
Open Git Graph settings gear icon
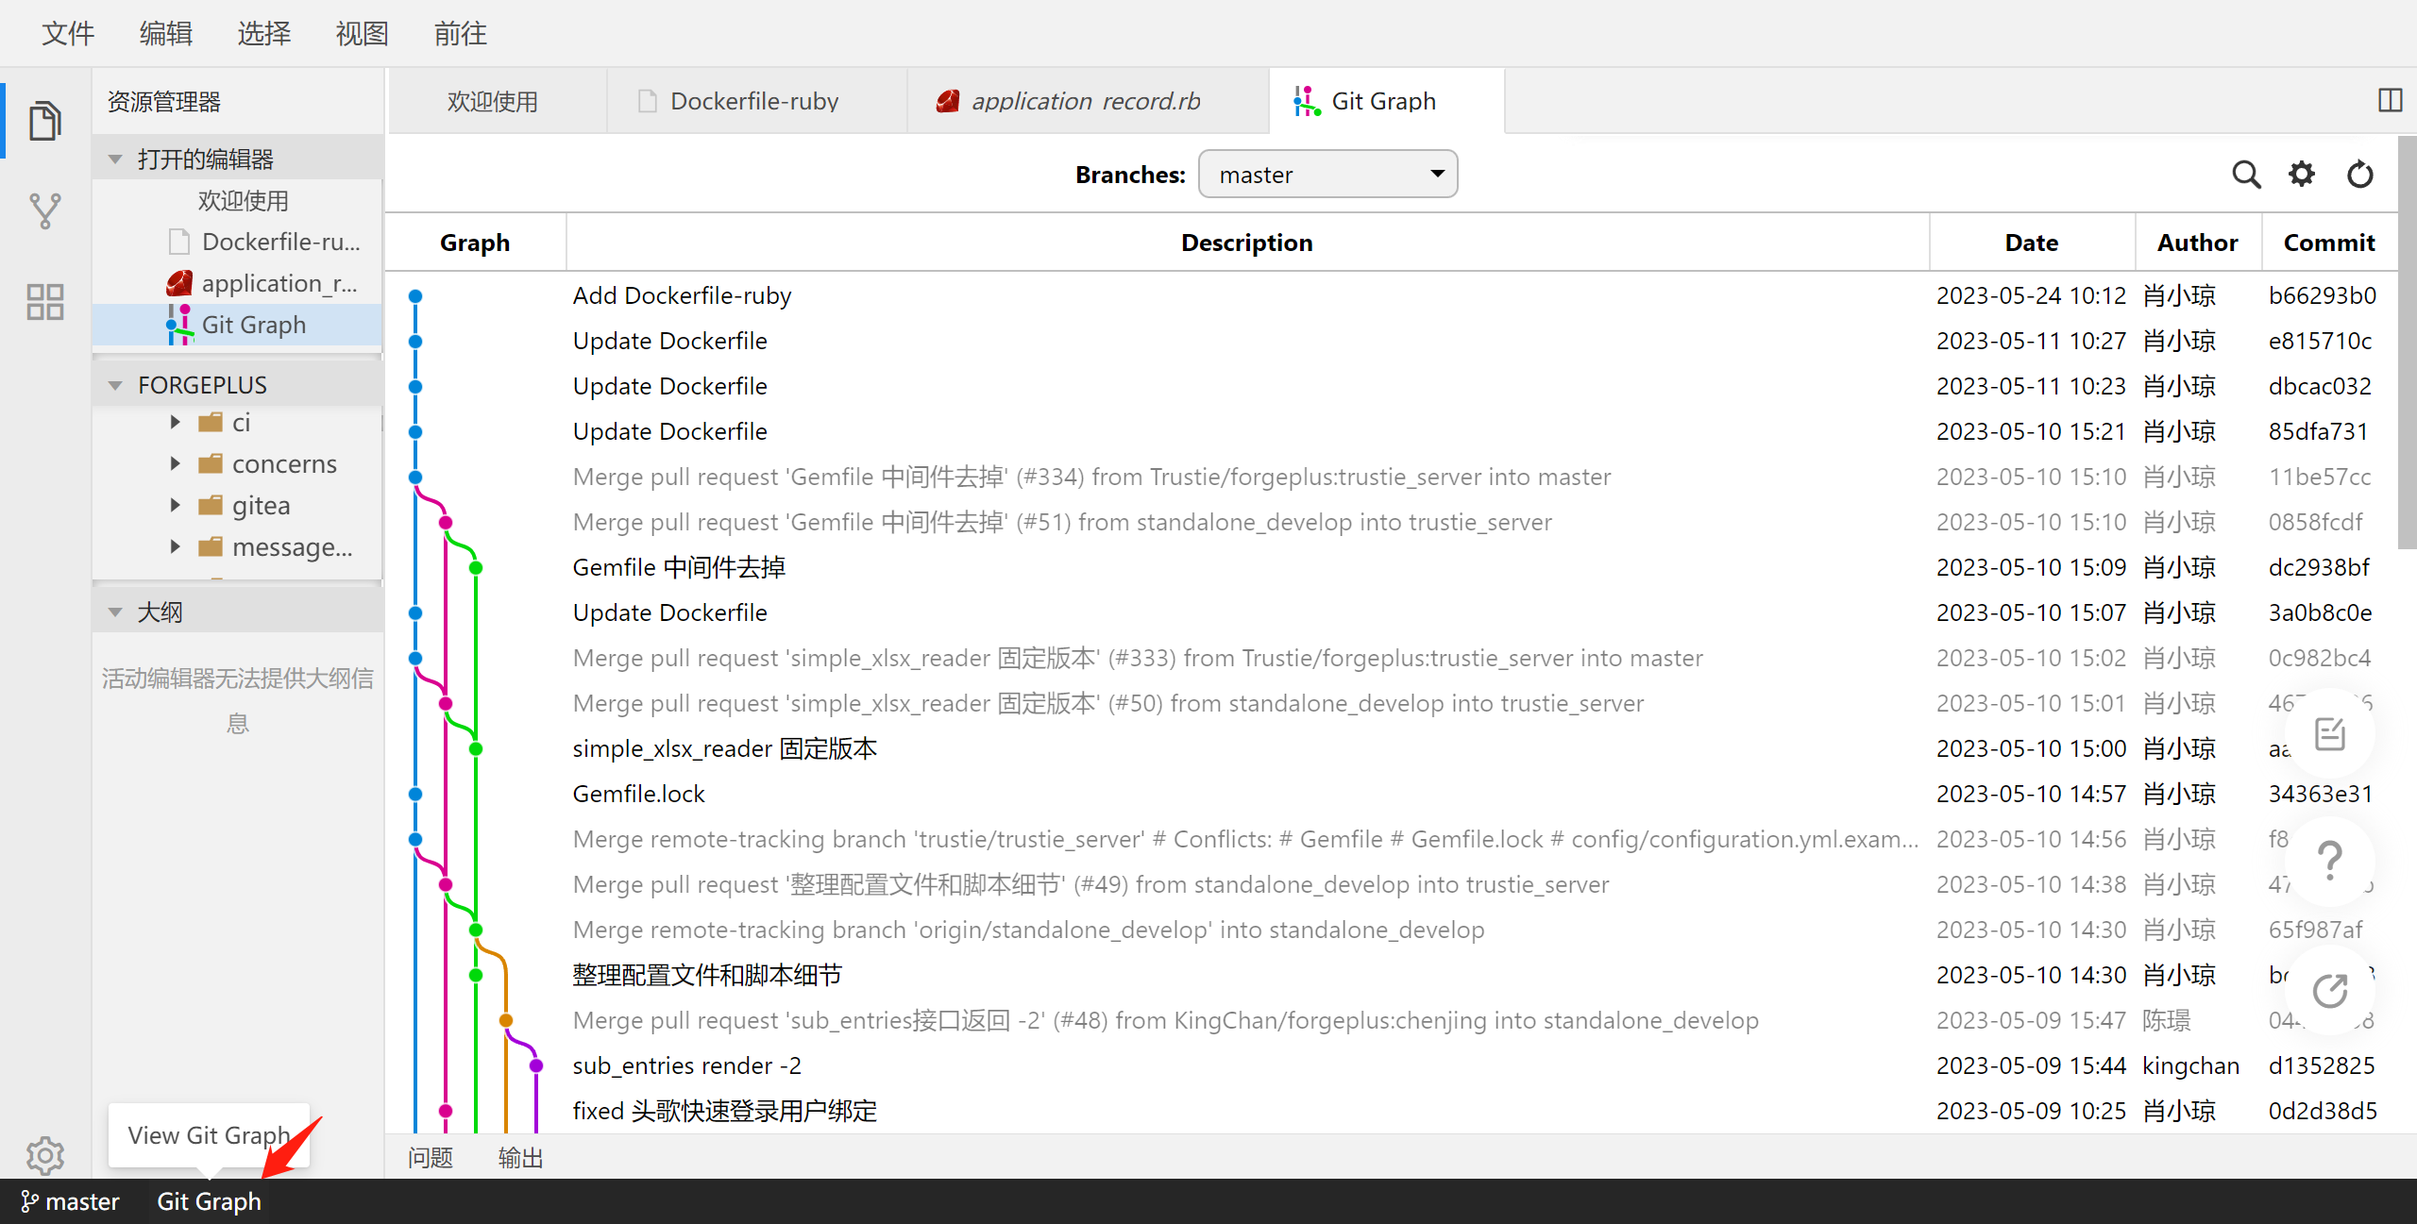pyautogui.click(x=2302, y=175)
